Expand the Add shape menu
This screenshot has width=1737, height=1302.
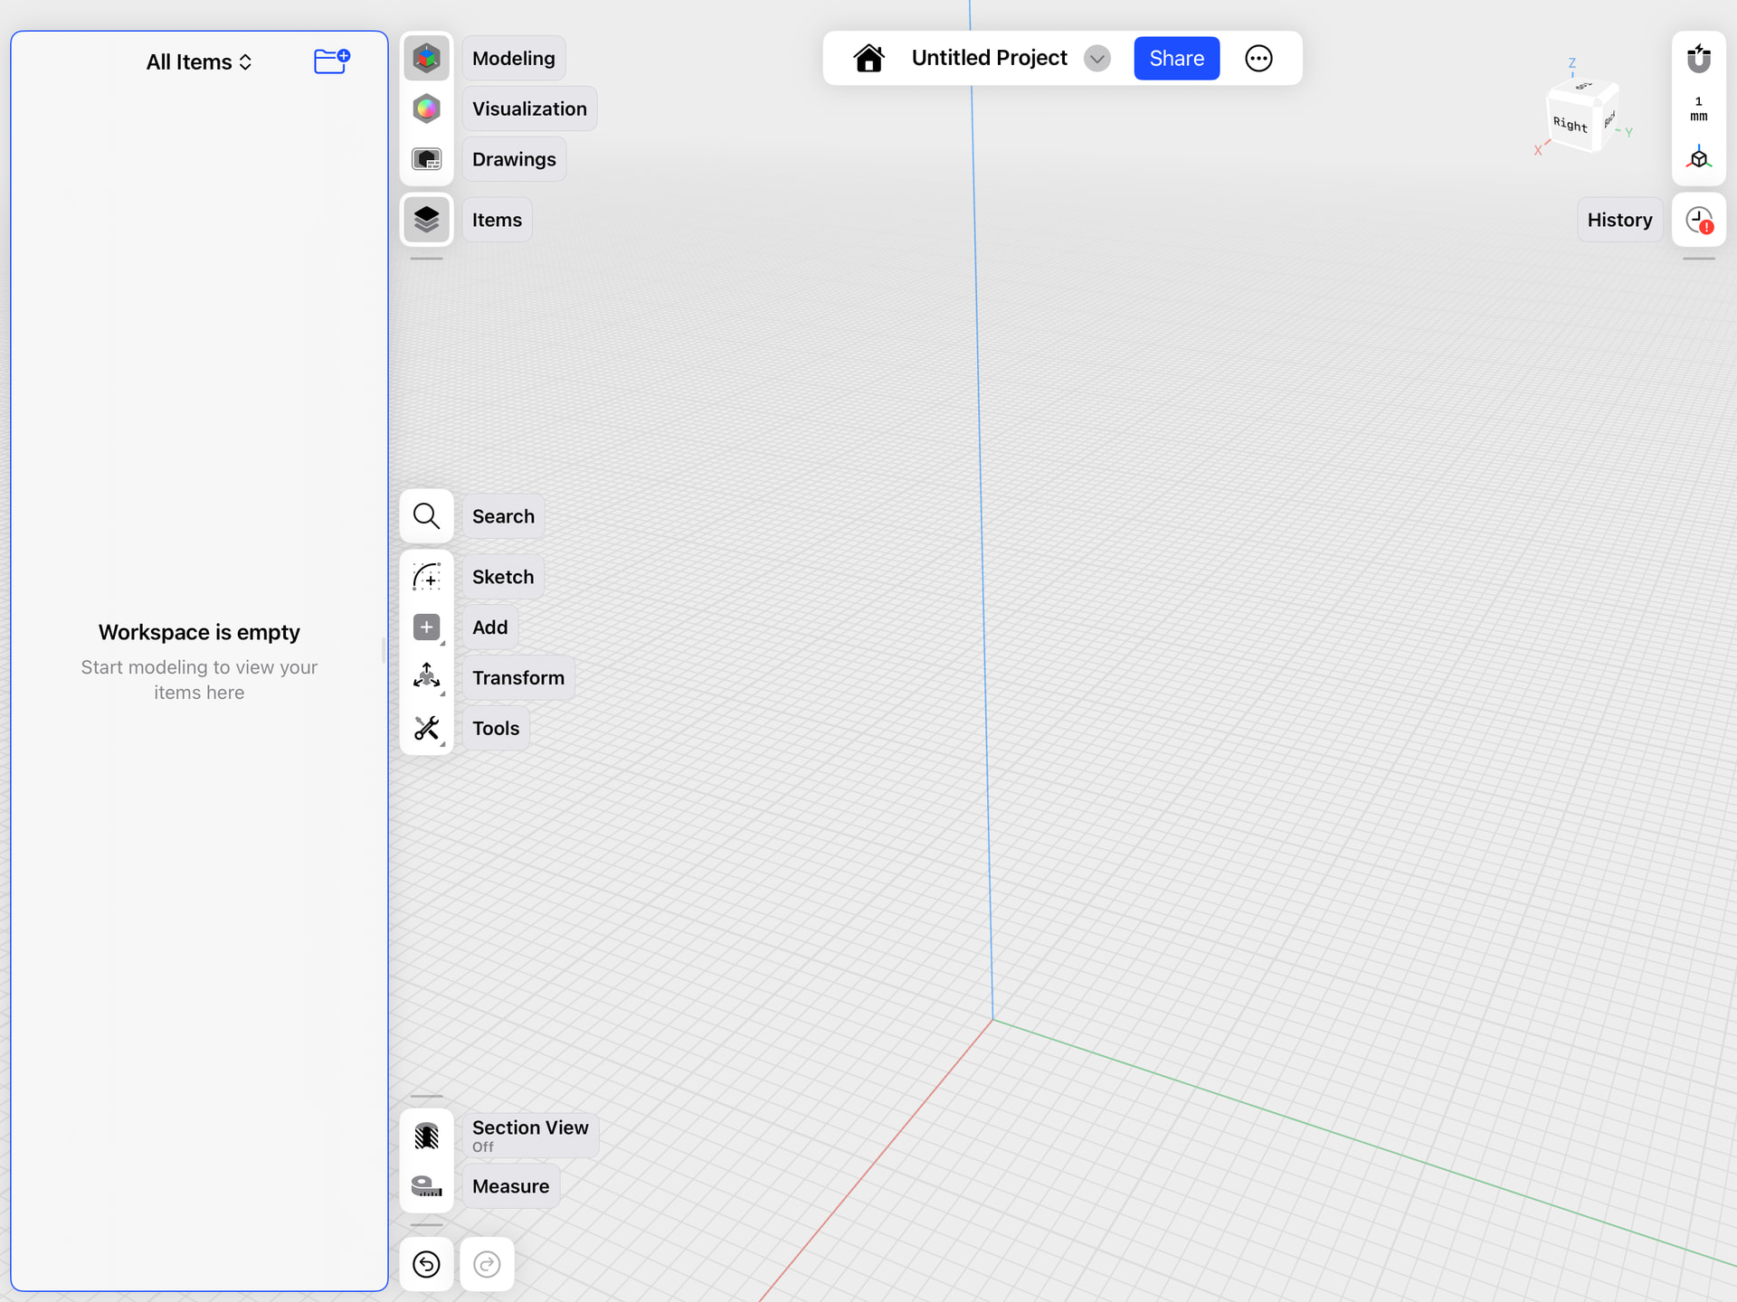[426, 627]
